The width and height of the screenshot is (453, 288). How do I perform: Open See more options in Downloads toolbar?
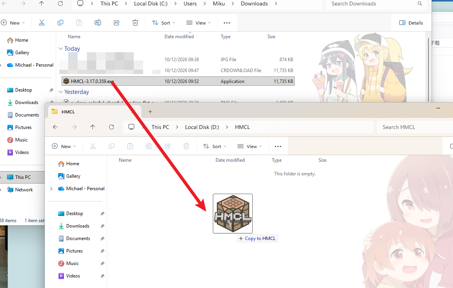pos(227,23)
